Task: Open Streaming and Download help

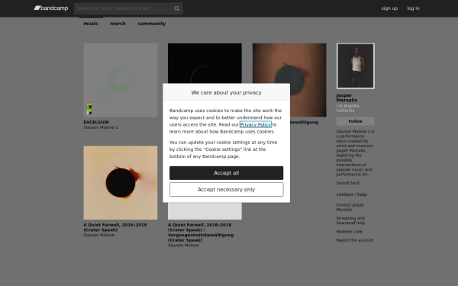Action: [x=350, y=220]
